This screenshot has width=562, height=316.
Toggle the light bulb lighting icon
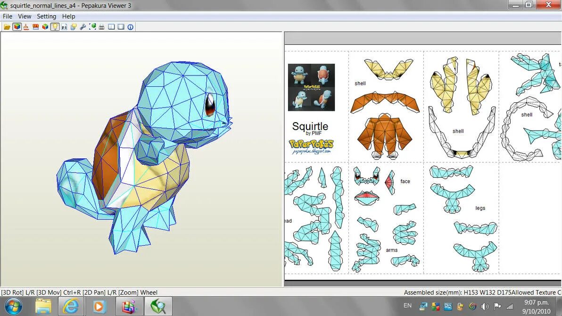55,27
